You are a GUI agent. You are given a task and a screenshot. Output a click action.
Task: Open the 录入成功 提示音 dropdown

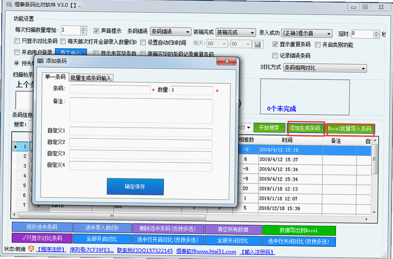point(307,33)
